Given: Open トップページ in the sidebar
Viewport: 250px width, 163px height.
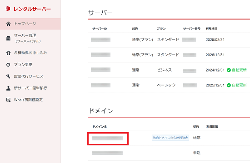Looking at the screenshot, I should pyautogui.click(x=30, y=24).
